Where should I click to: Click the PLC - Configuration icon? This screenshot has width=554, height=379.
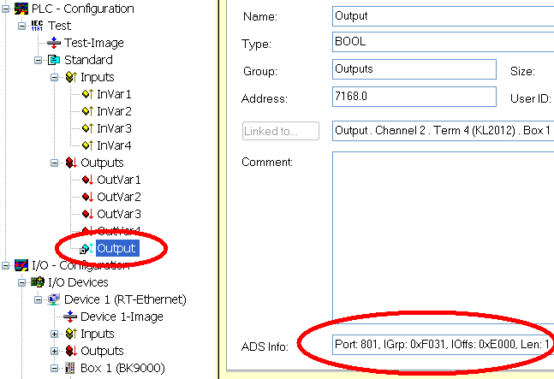pyautogui.click(x=21, y=9)
